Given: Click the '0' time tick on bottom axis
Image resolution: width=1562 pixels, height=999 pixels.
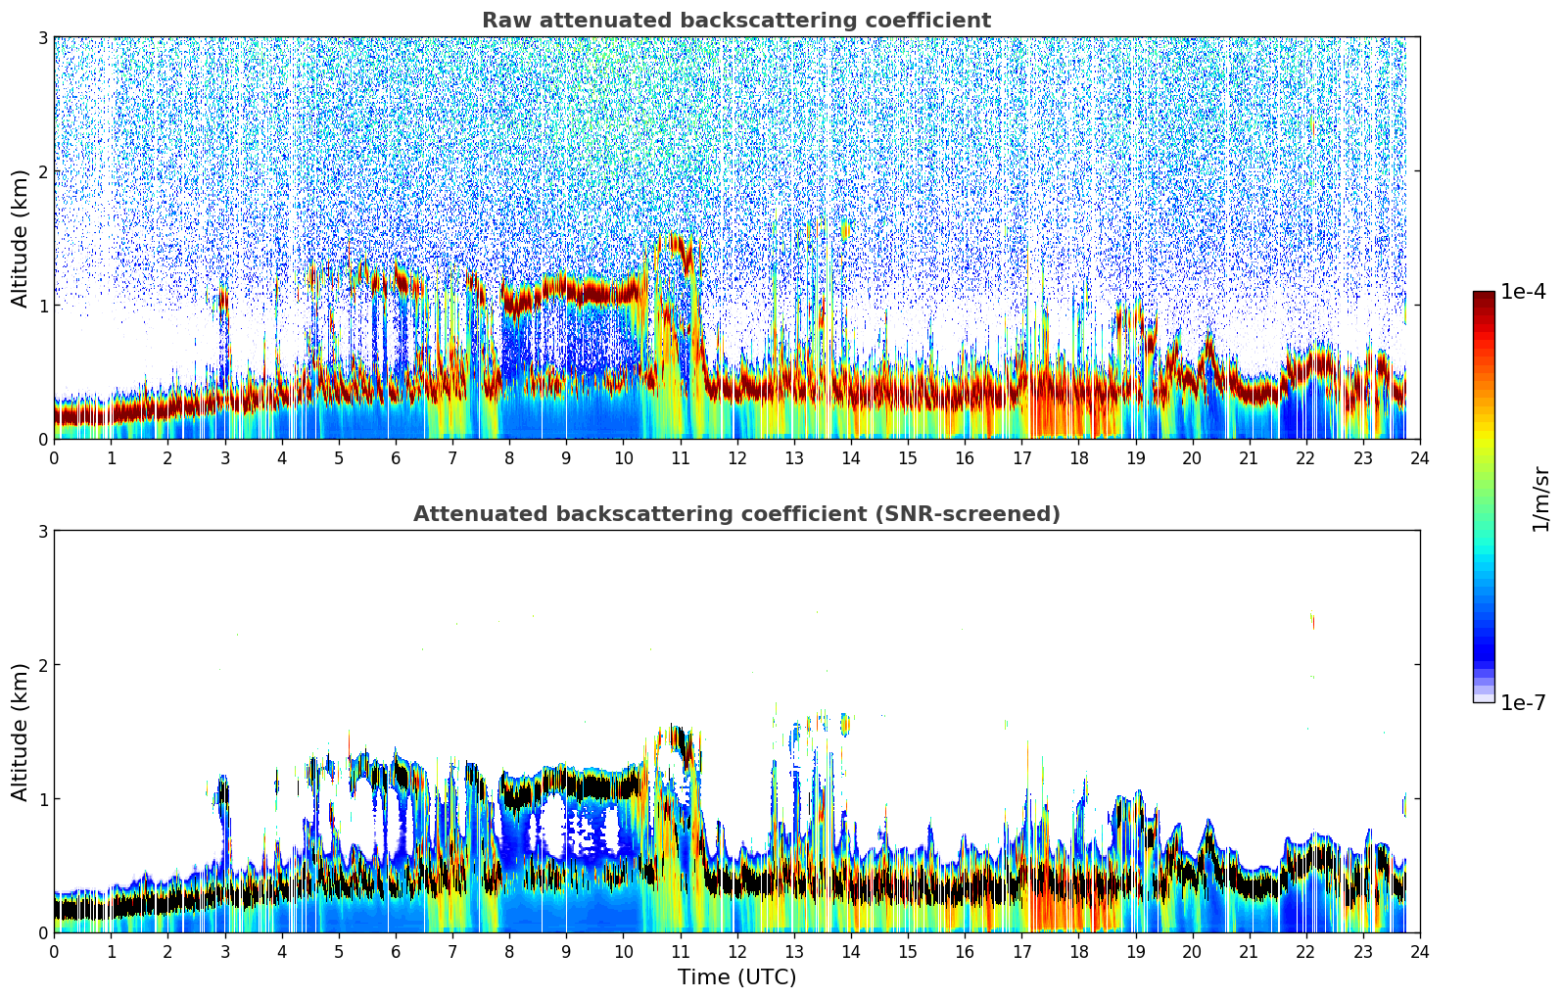Looking at the screenshot, I should (x=54, y=951).
